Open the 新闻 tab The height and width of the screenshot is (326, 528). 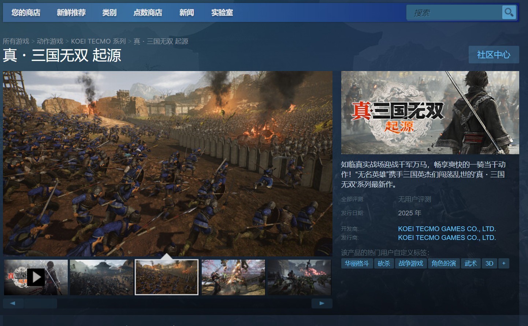tap(186, 12)
